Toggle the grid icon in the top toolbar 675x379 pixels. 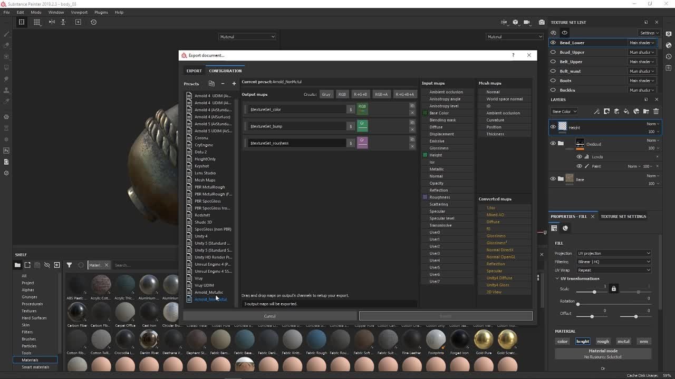(37, 22)
